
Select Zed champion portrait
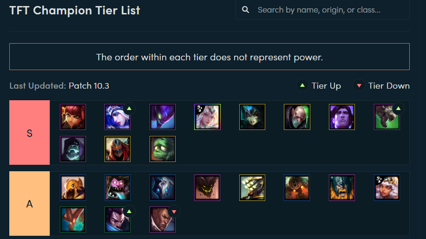118,149
